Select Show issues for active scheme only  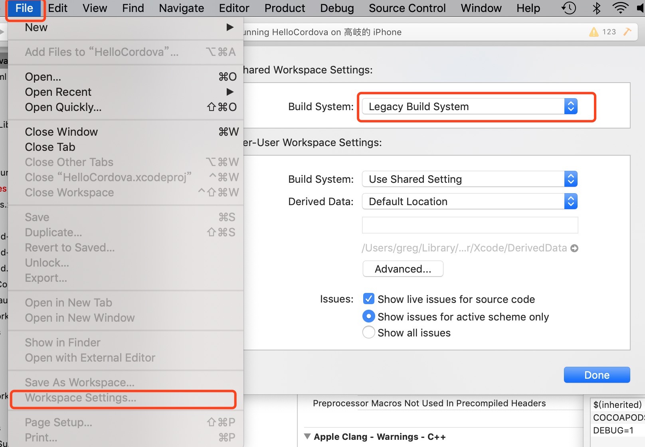368,316
